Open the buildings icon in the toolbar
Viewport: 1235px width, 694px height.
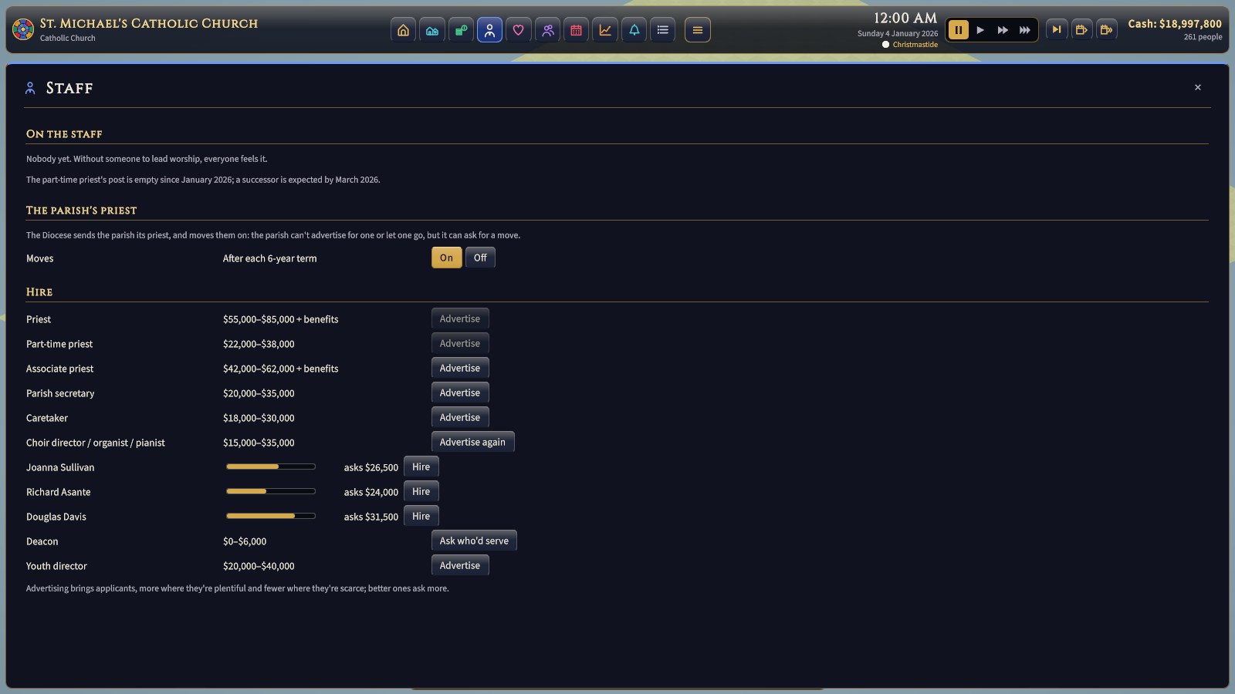(x=432, y=30)
